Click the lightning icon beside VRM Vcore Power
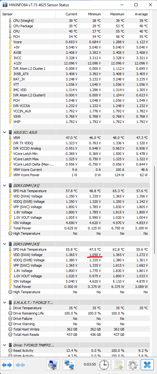Screen dimensions: 157x374 10,175
